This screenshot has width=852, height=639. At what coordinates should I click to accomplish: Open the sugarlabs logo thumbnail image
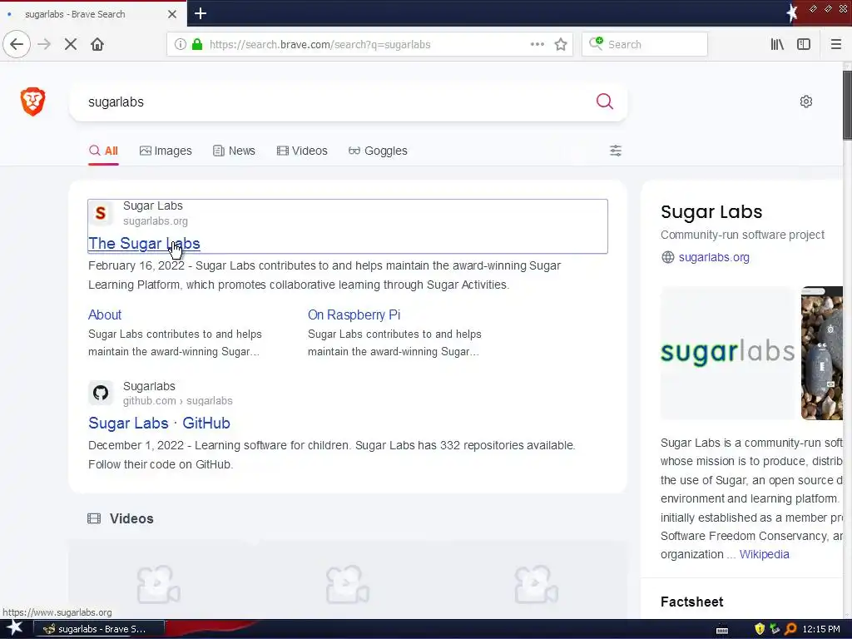pyautogui.click(x=727, y=353)
